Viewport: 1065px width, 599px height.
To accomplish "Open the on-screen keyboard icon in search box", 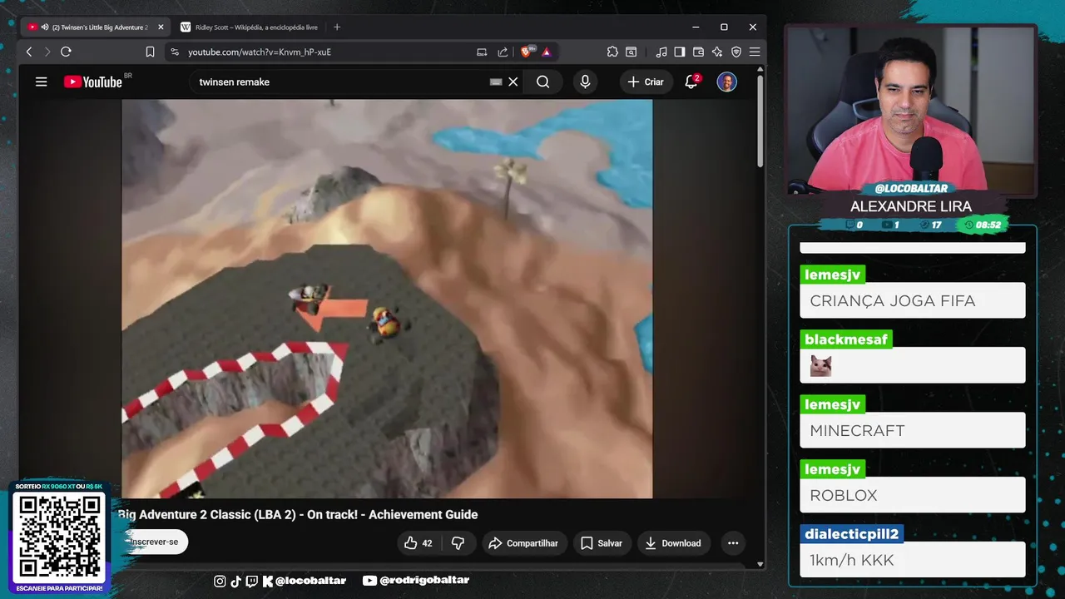I will [496, 82].
